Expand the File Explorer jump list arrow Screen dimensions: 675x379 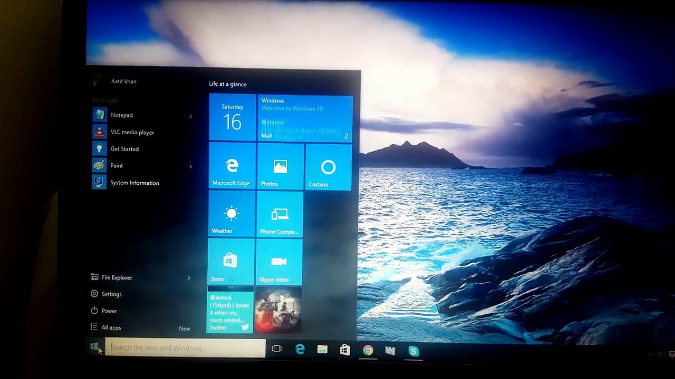189,278
